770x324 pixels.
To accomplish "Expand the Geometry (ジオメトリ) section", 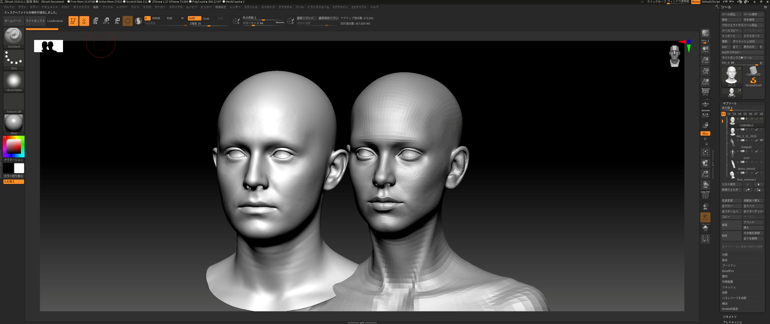I will [x=730, y=316].
